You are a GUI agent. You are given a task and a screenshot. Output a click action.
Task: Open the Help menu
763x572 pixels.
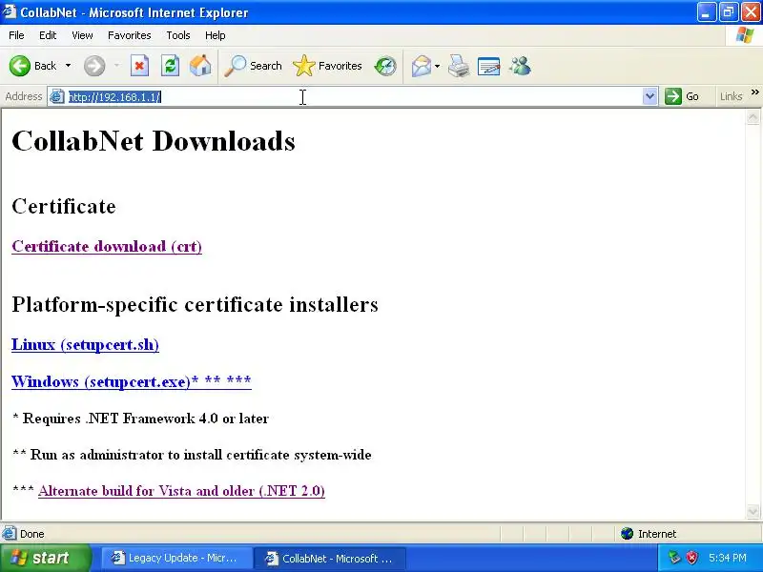pos(216,35)
